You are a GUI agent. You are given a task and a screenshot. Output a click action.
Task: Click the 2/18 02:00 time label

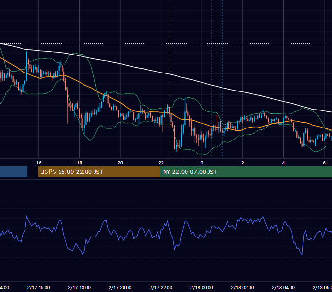click(x=243, y=287)
